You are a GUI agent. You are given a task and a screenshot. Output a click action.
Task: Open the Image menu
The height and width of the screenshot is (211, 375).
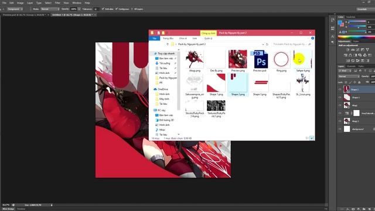tap(20, 3)
